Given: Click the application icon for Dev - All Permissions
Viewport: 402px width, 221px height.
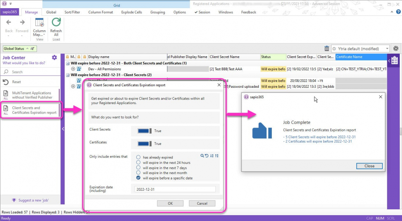Looking at the screenshot, I should click(x=79, y=69).
